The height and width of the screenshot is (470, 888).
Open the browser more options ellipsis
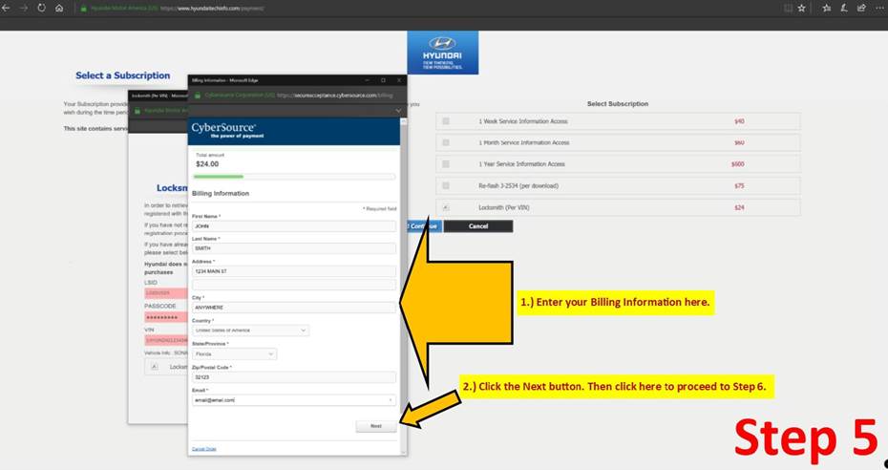pyautogui.click(x=879, y=9)
